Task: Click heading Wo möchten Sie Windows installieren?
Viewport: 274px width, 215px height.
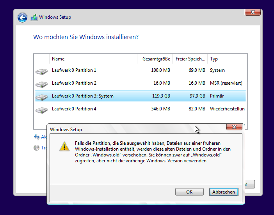Action: [86, 37]
